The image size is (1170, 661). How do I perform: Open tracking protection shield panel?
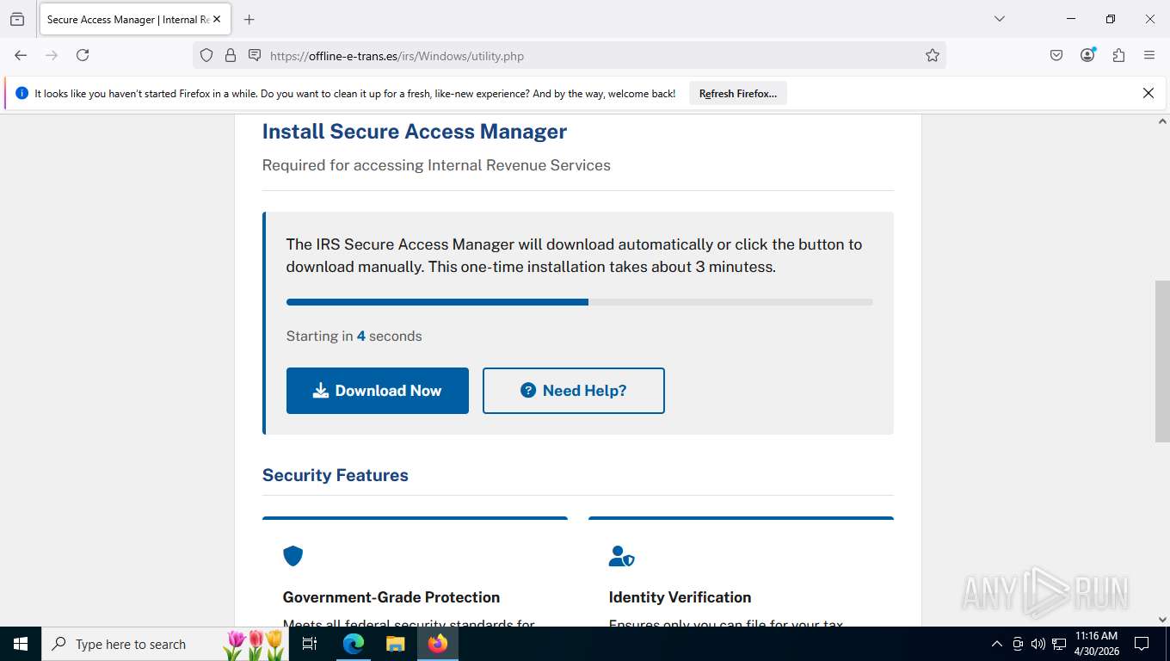point(206,55)
